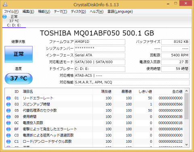
Task: Click the scroll up arrow of SMART list
Action: coord(187,91)
